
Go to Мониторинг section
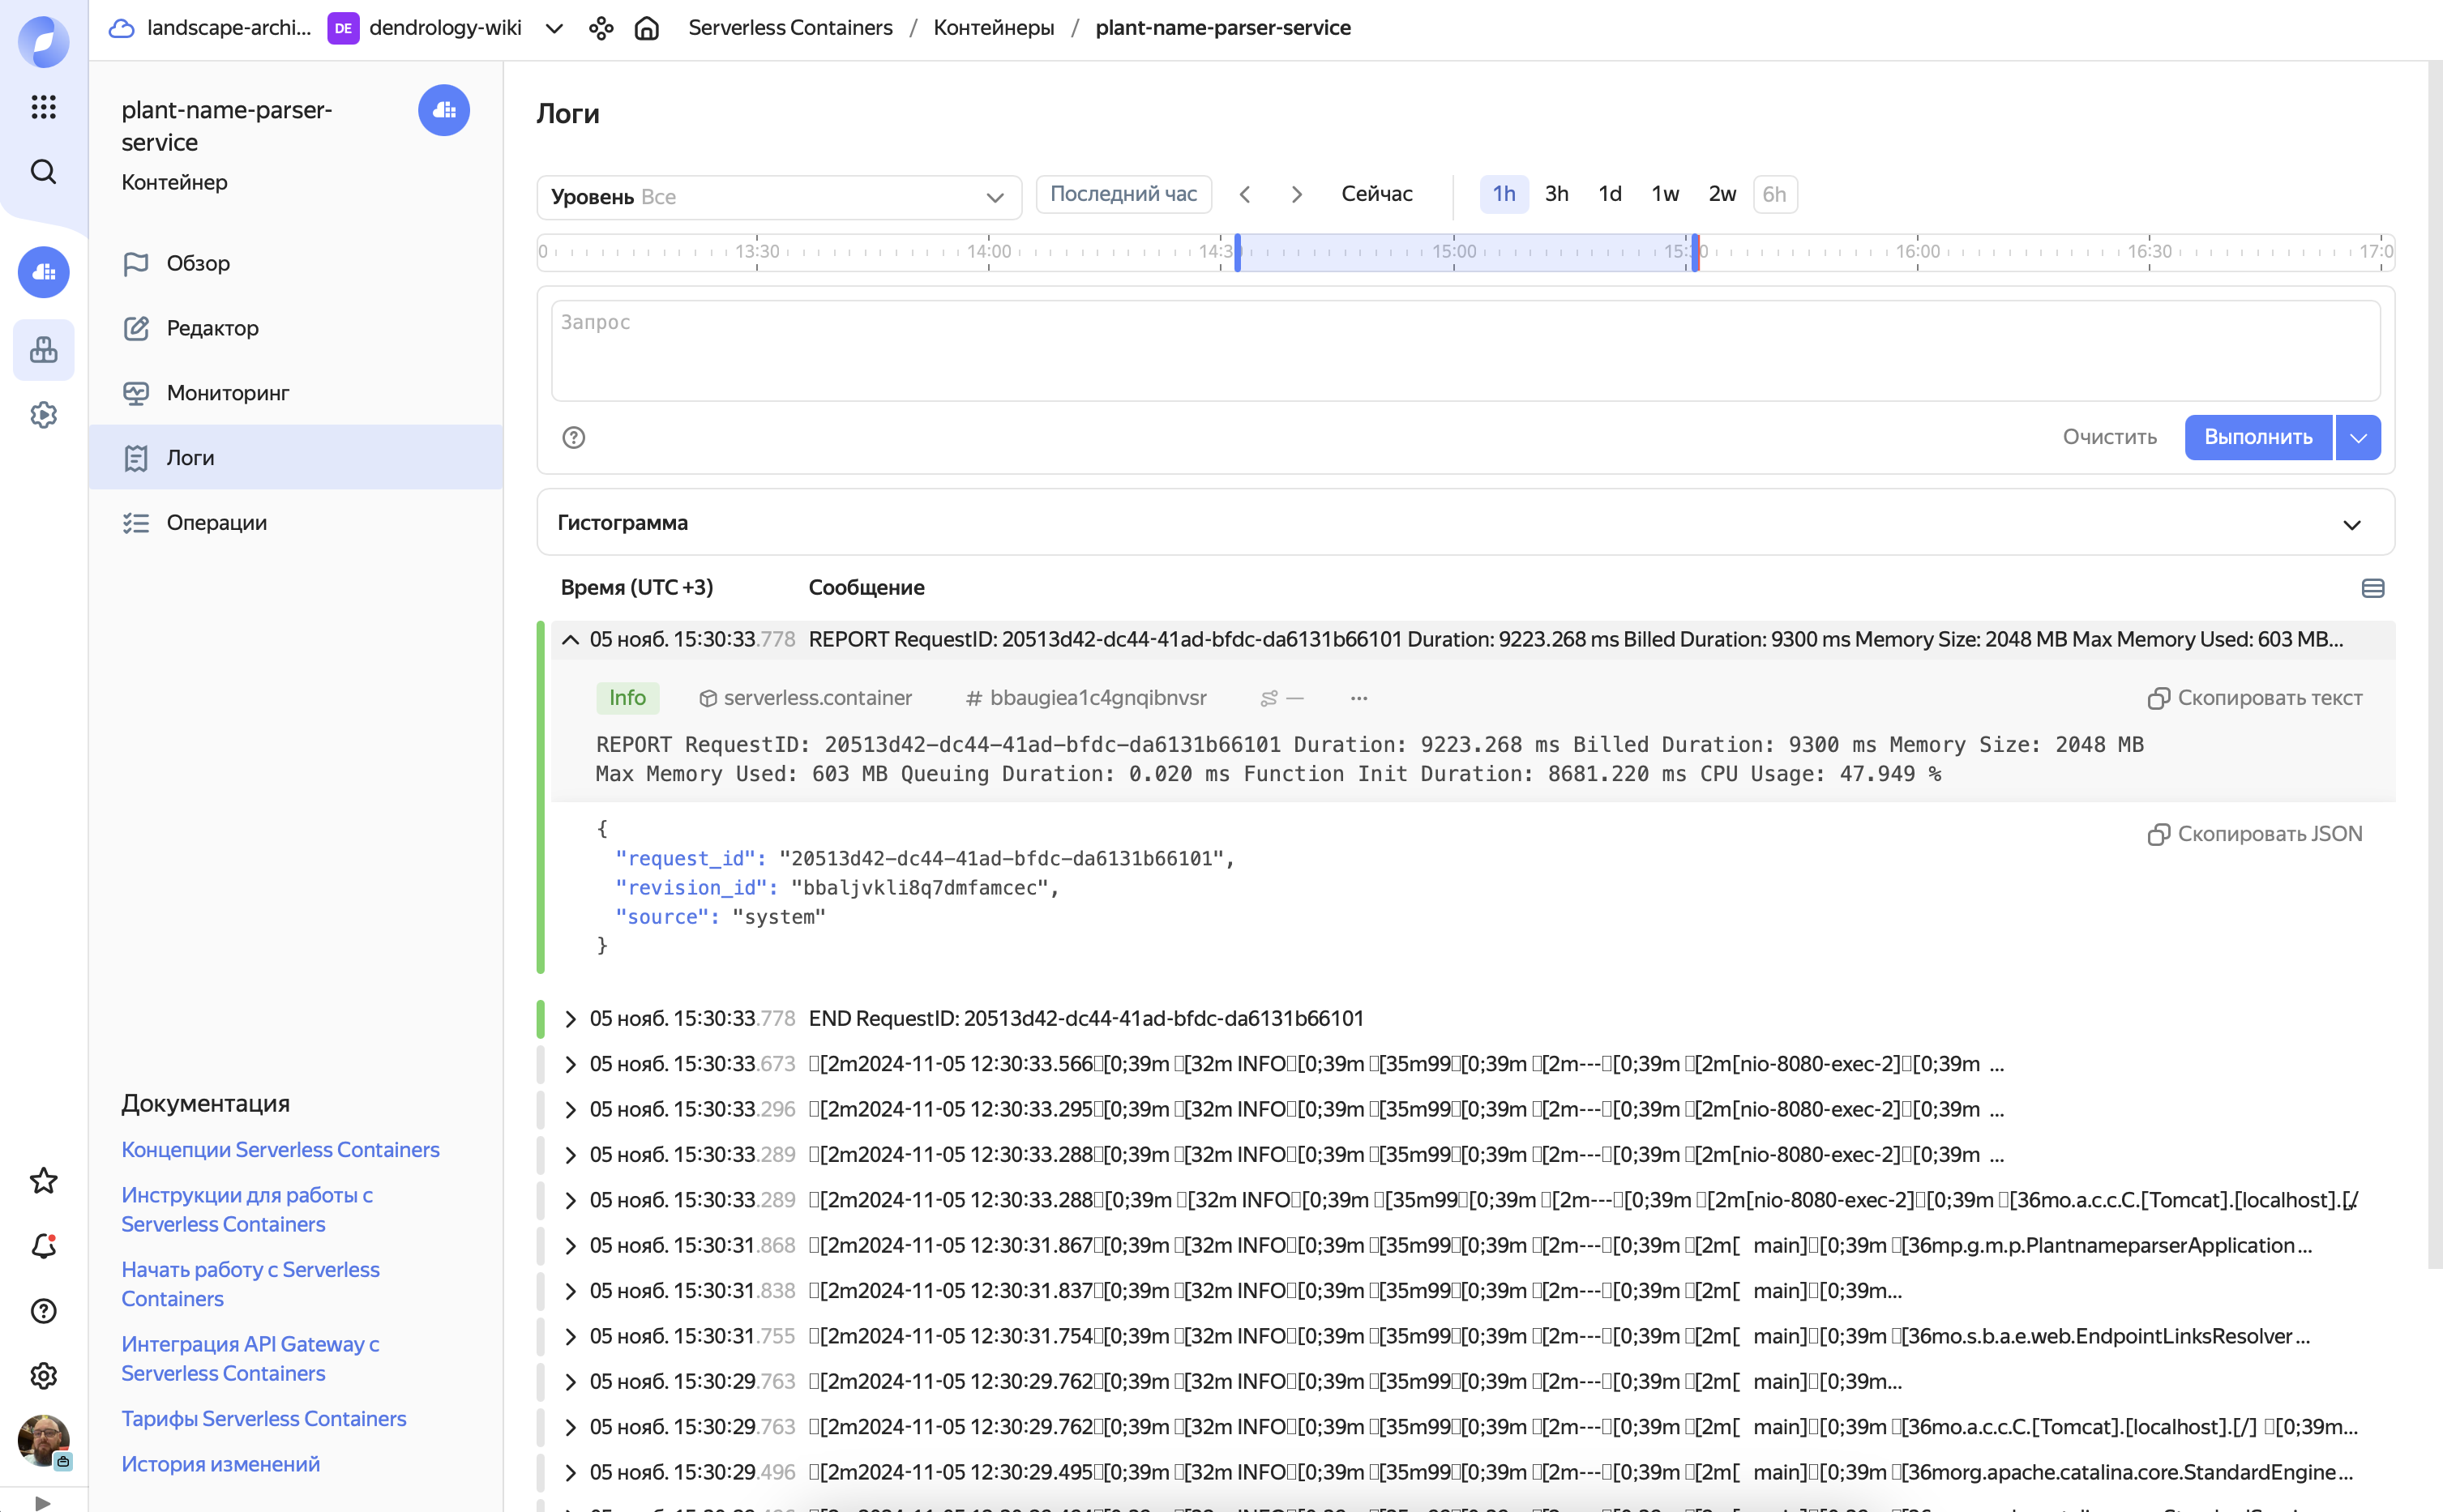(x=296, y=393)
